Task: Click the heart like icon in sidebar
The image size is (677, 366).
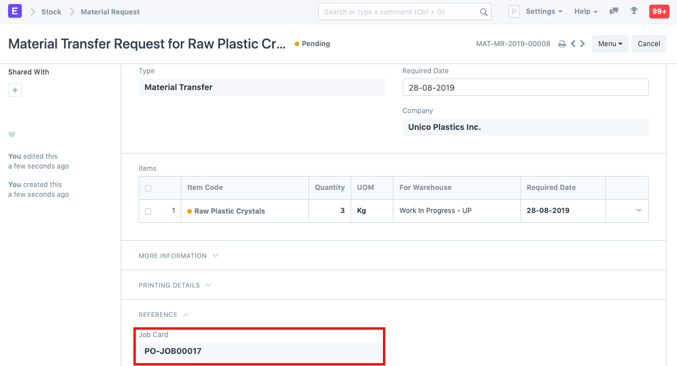Action: pyautogui.click(x=12, y=135)
